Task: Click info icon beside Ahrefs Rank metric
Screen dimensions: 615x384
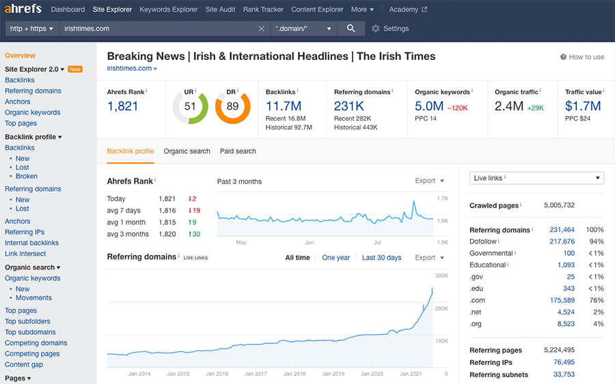Action: point(146,91)
